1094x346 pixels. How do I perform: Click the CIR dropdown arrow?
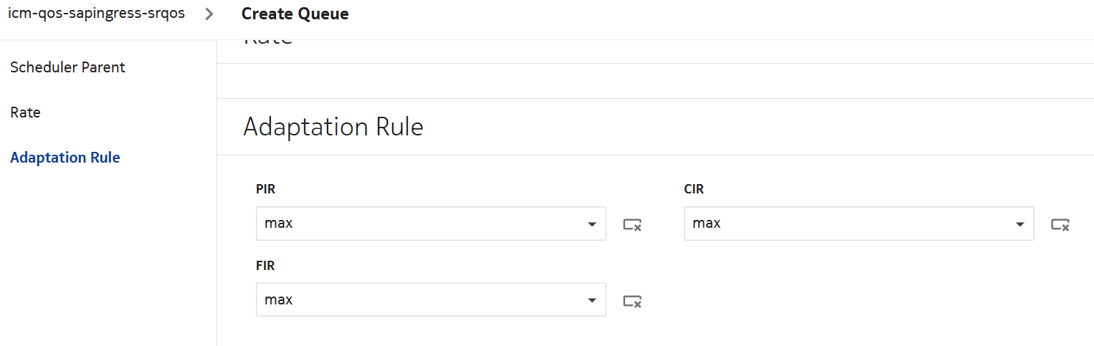pyautogui.click(x=1019, y=224)
